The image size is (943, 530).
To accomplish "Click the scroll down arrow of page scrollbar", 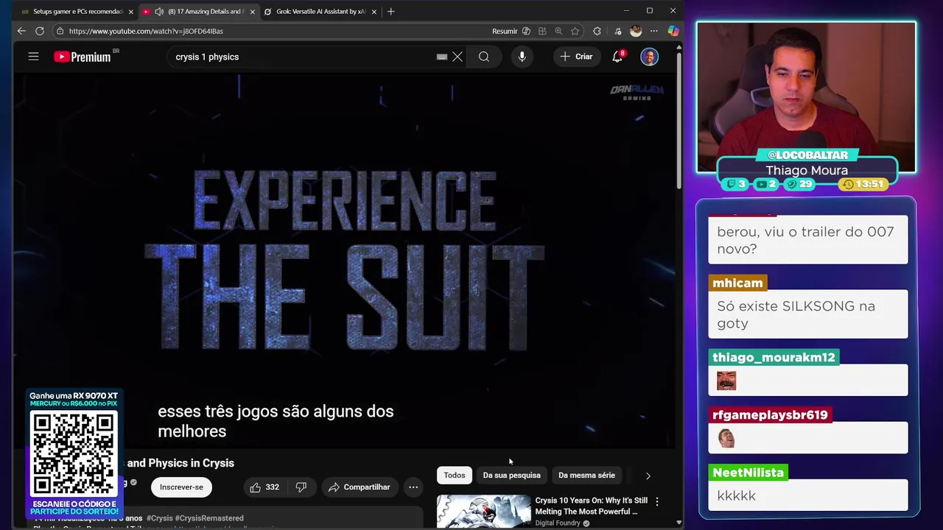I will coord(679,523).
